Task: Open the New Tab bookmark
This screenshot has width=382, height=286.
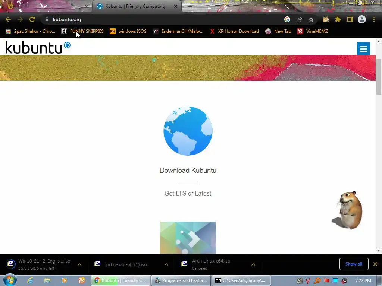Action: 278,31
